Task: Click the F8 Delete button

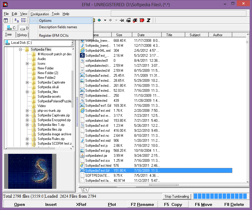Action: [x=234, y=204]
